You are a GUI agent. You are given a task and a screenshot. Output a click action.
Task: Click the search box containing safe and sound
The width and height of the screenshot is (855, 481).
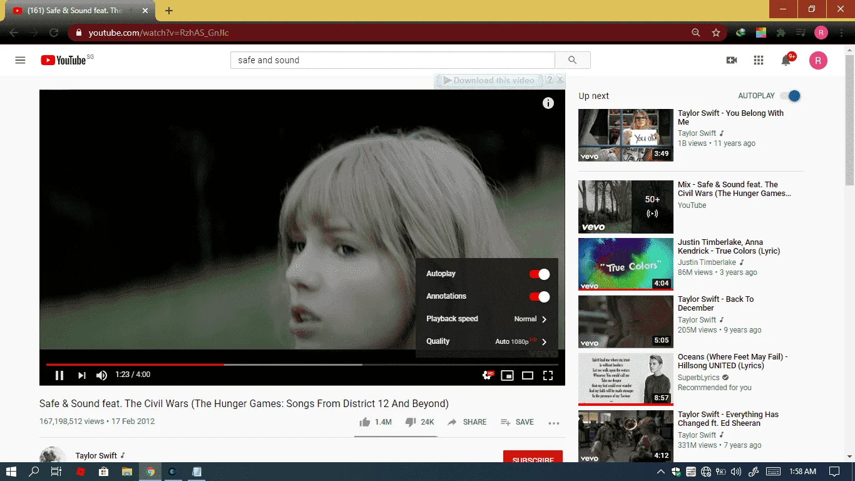[392, 60]
